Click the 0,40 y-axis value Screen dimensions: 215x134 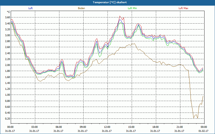(8, 113)
